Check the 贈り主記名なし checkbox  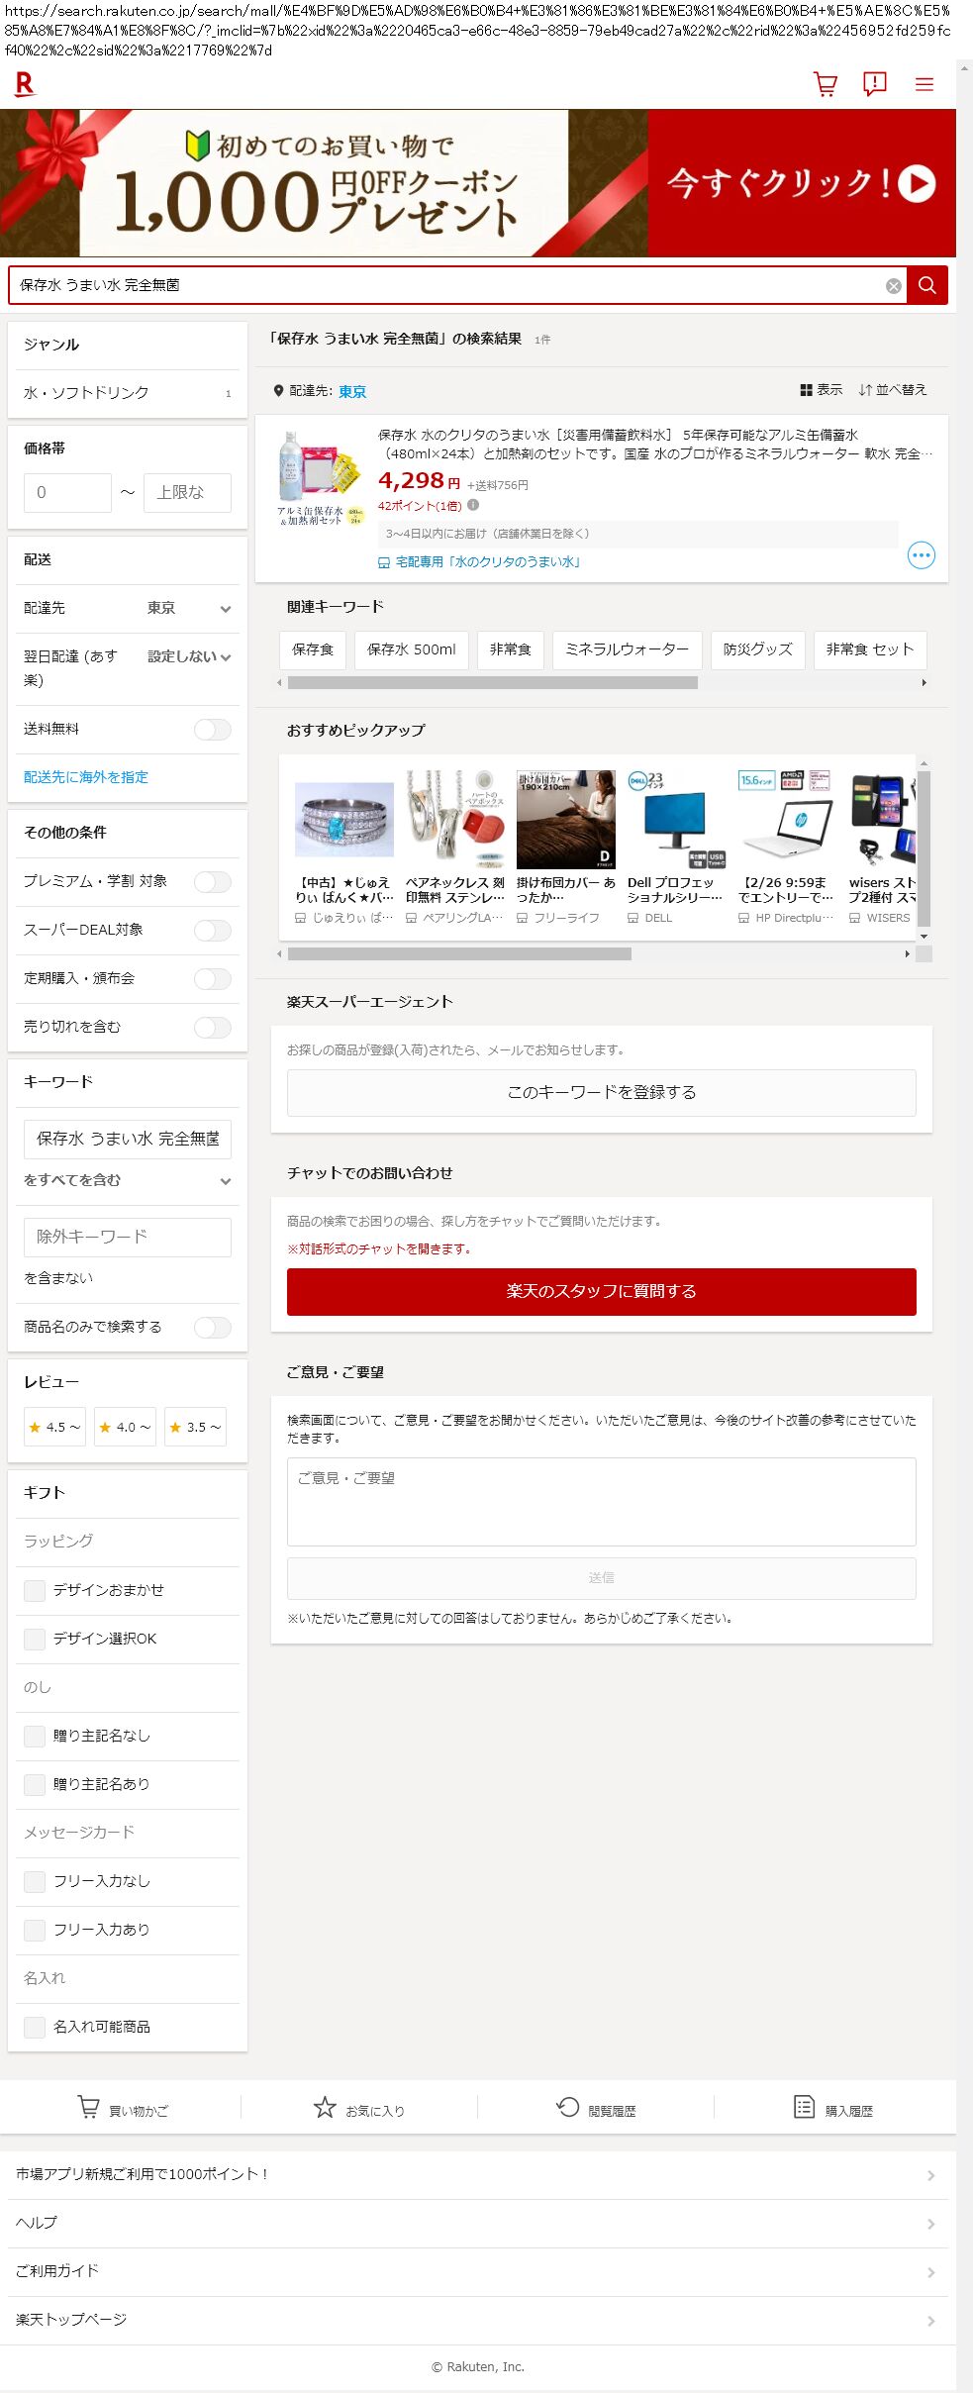click(35, 1736)
